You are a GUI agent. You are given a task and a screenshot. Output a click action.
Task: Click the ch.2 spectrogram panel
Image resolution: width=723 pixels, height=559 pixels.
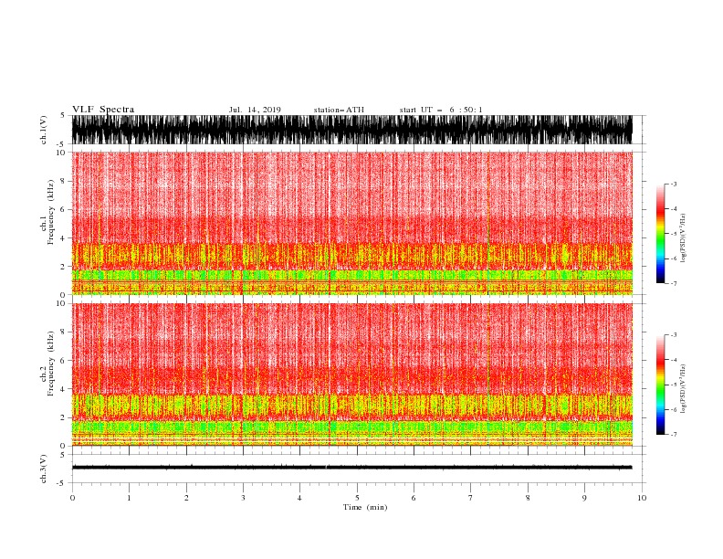point(352,374)
